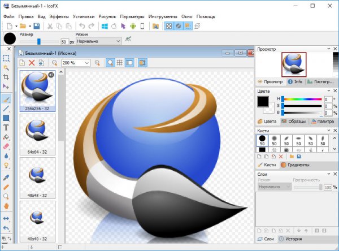Expand the Просмотр panel options arrow
Image resolution: width=339 pixels, height=251 pixels.
(x=329, y=49)
